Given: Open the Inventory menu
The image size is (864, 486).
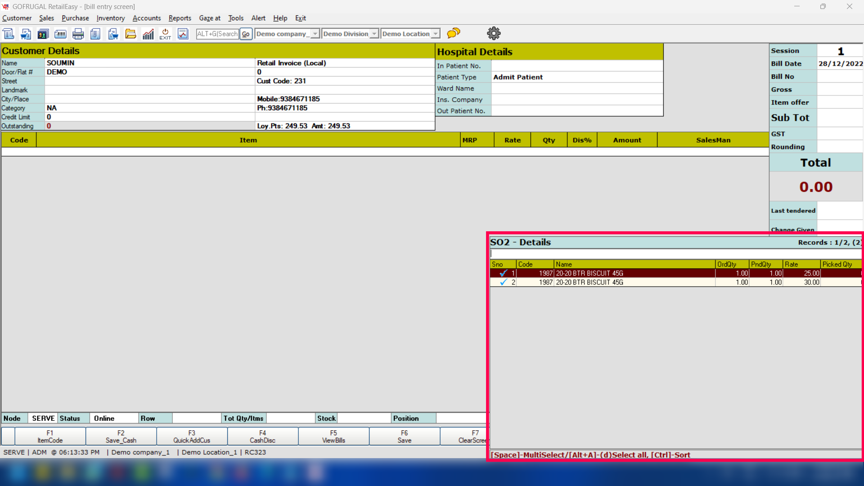Looking at the screenshot, I should (x=110, y=18).
